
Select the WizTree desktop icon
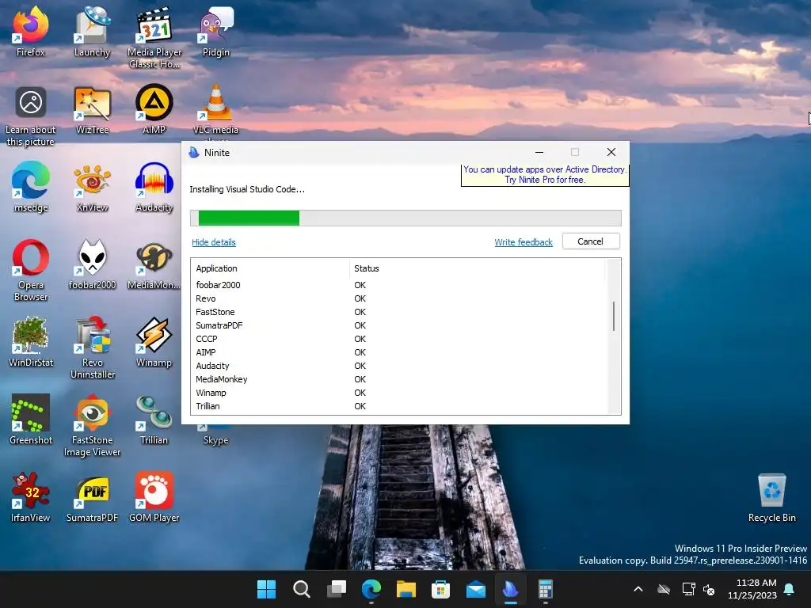[x=92, y=108]
